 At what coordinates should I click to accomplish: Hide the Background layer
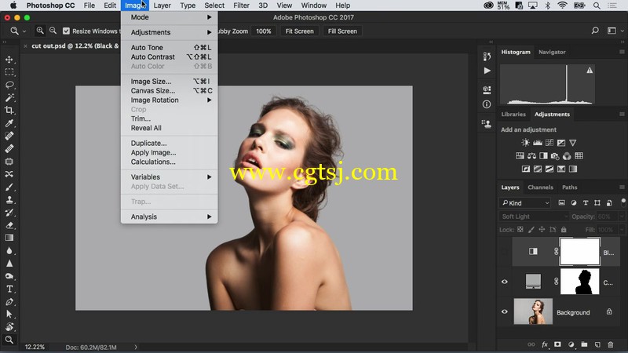point(505,311)
